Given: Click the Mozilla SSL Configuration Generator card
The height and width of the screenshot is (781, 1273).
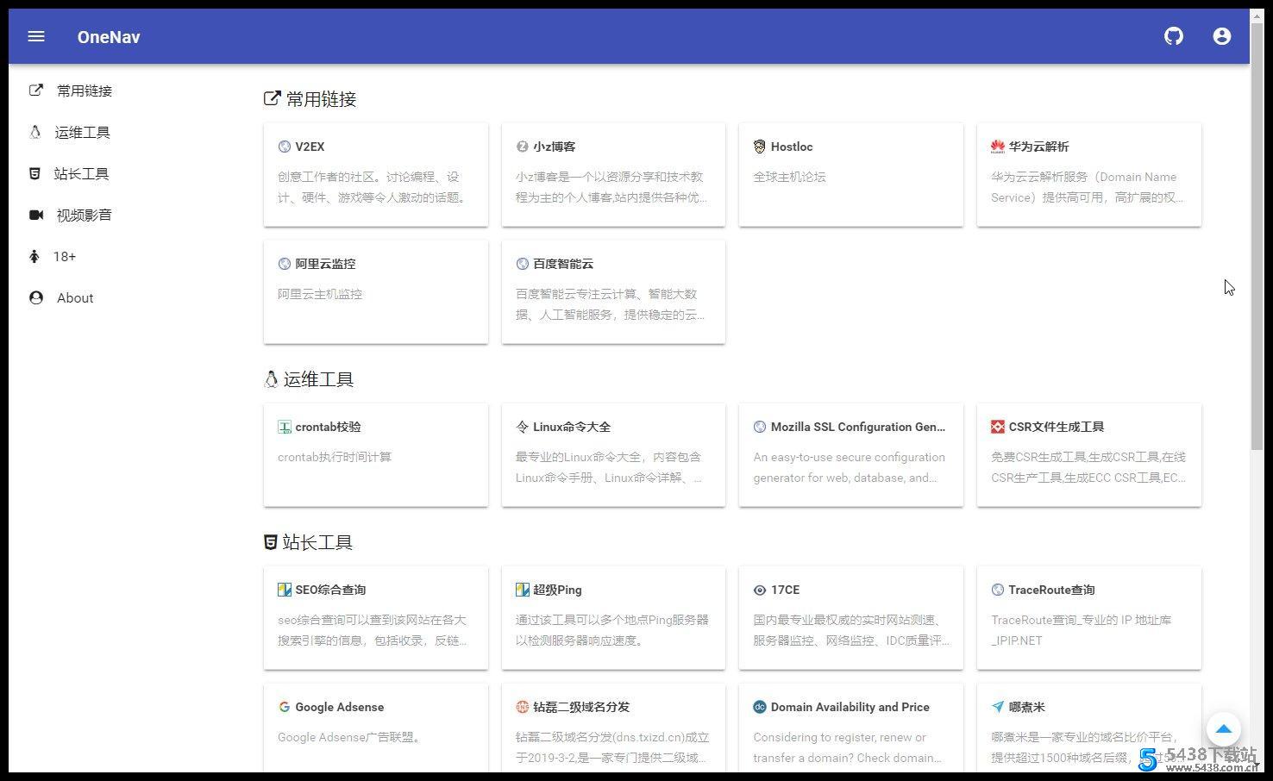Looking at the screenshot, I should [850, 454].
